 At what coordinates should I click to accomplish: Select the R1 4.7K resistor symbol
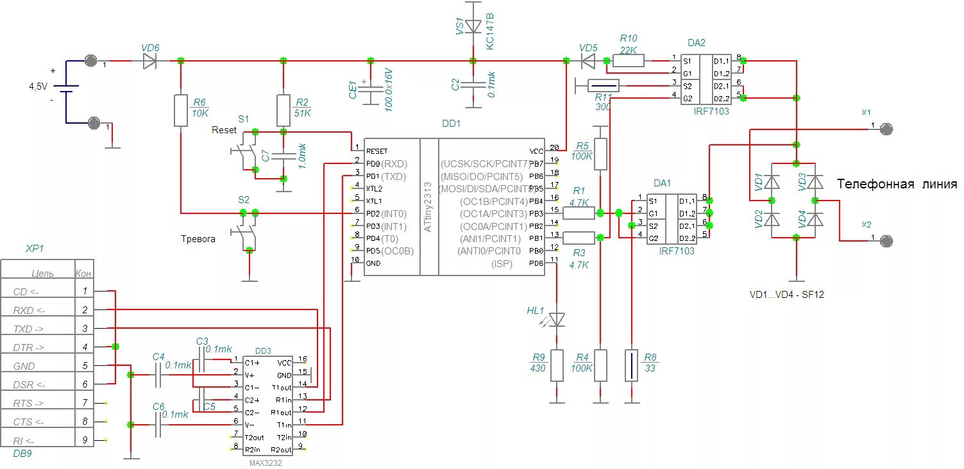point(580,213)
